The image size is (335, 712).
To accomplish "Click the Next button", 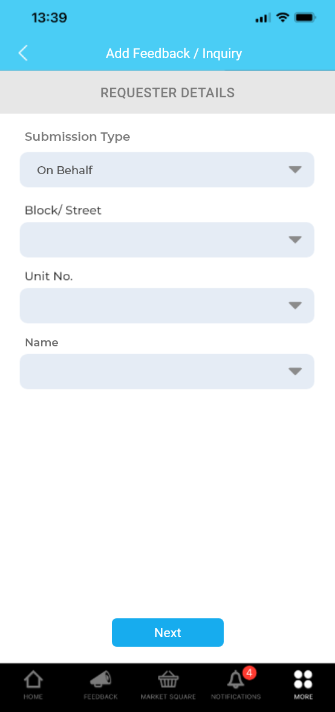I will point(167,633).
